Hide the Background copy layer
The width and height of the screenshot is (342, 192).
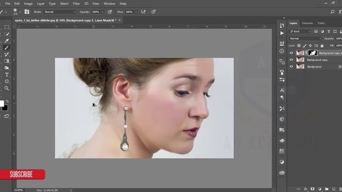coord(291,60)
